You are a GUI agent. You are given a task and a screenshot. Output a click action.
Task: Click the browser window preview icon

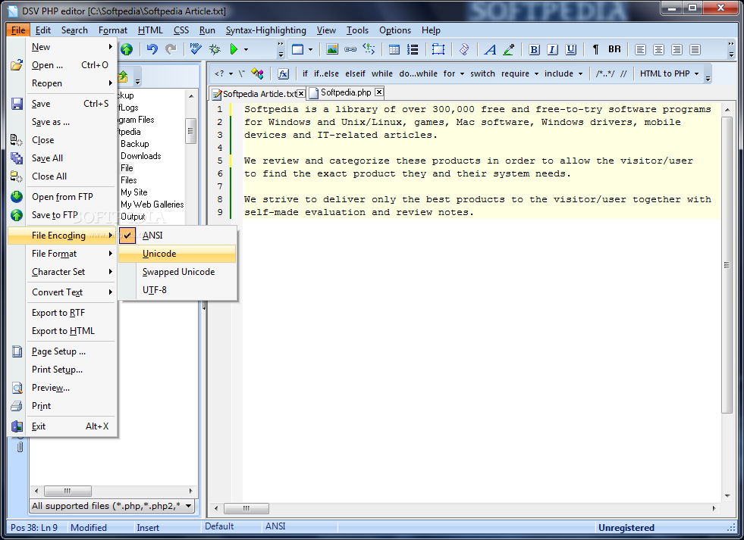point(297,49)
